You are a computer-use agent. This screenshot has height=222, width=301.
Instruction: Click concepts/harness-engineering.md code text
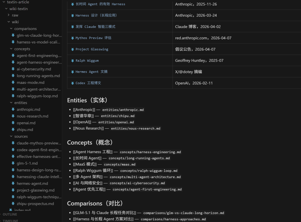[150, 152]
